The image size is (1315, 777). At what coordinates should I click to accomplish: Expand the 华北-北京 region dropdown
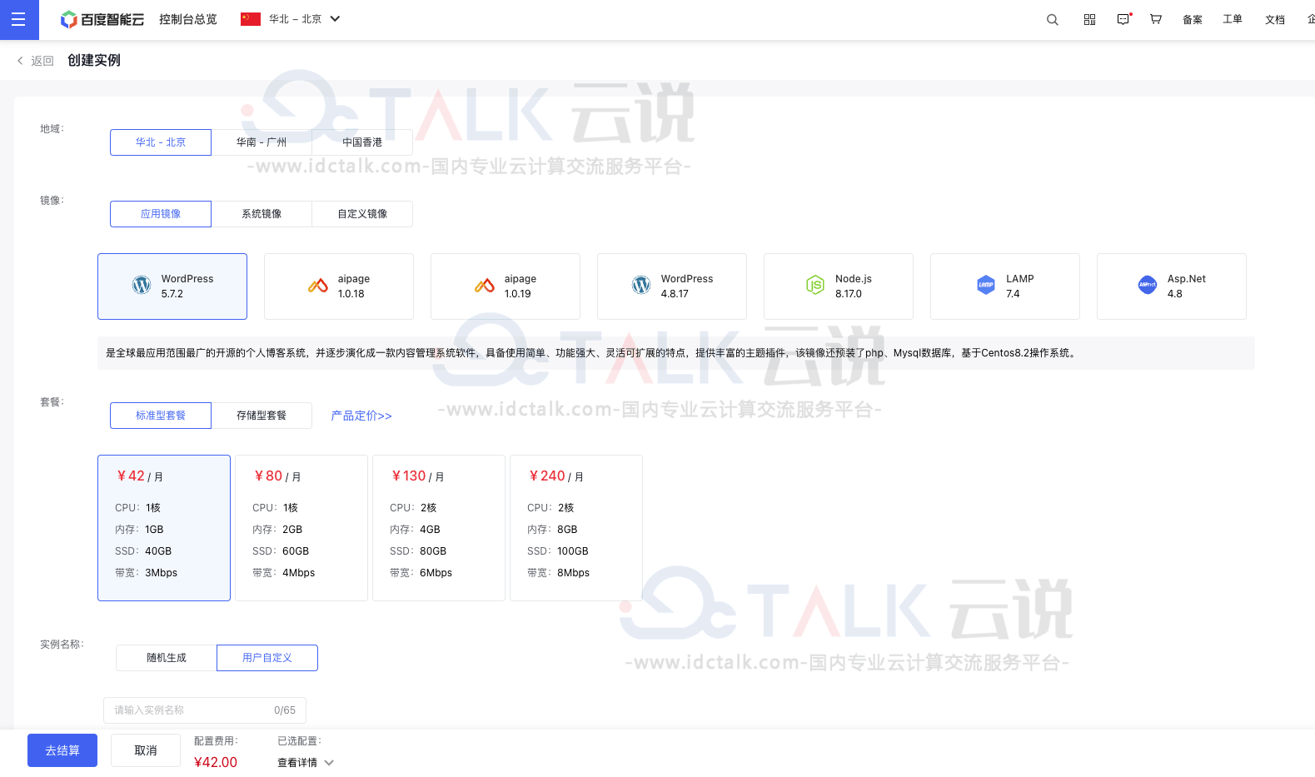click(335, 19)
